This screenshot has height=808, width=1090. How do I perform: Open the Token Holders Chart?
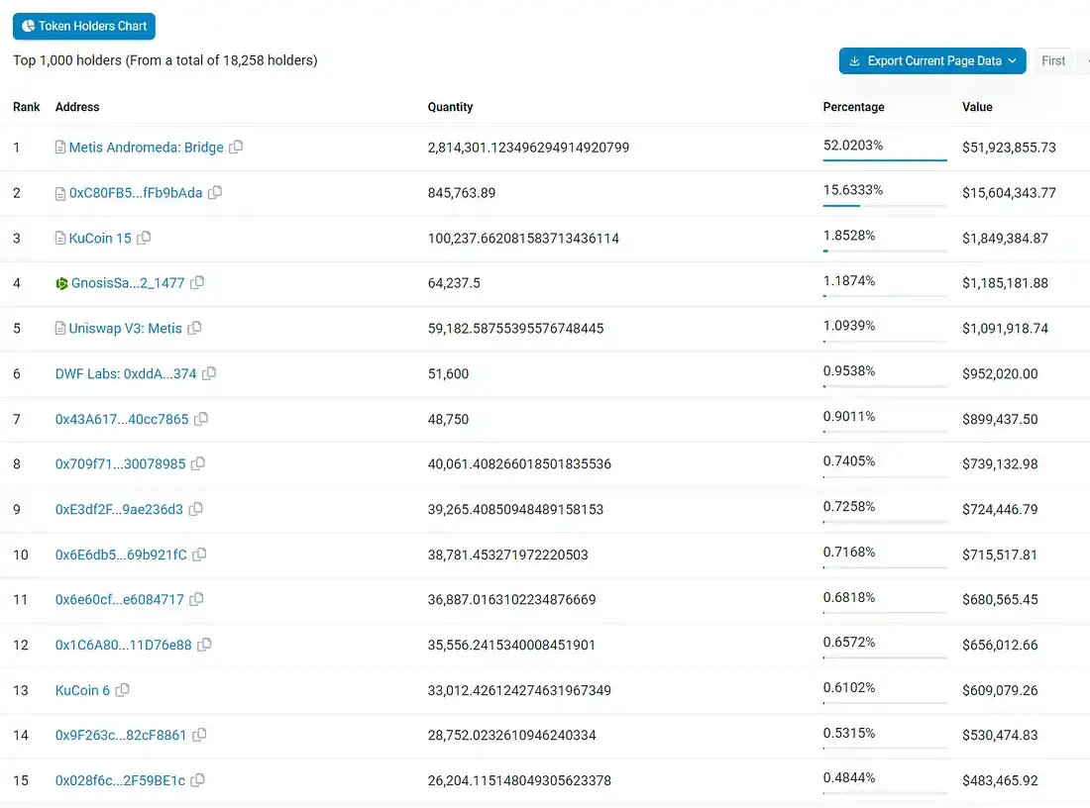point(84,27)
